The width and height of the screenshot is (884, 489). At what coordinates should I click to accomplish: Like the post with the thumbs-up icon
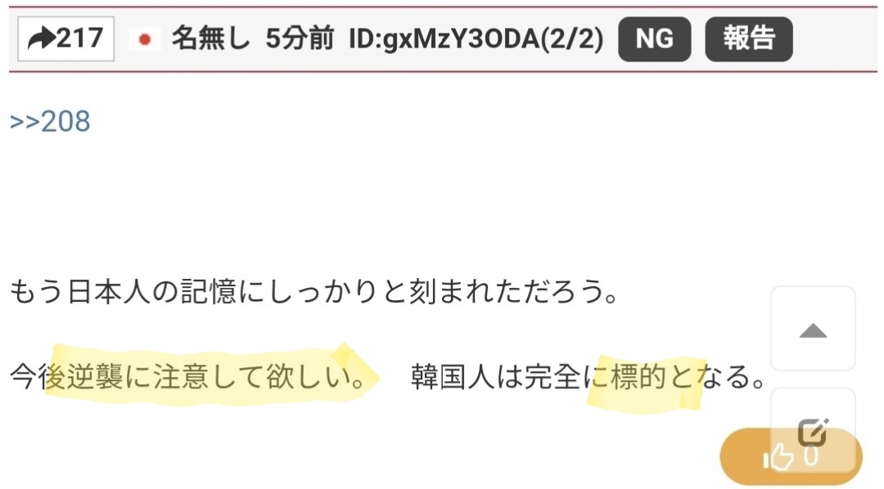778,455
